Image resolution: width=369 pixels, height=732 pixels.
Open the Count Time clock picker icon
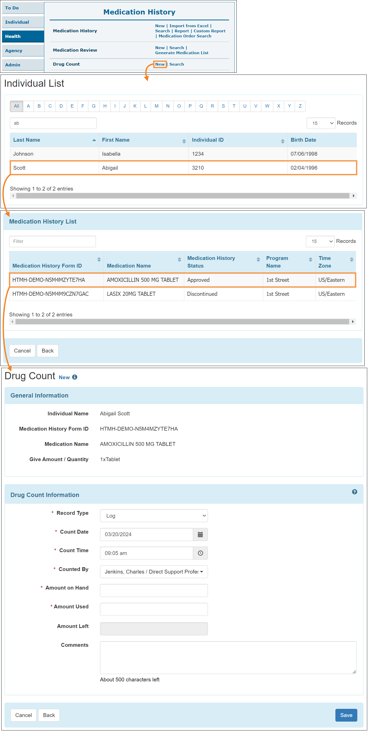point(201,553)
